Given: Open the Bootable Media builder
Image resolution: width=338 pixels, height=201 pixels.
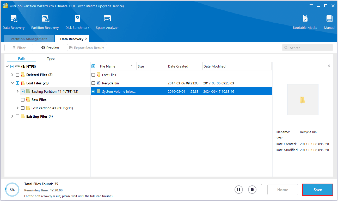Looking at the screenshot, I should click(x=305, y=19).
